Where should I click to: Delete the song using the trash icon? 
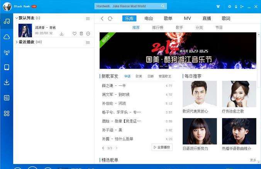[x=81, y=34]
